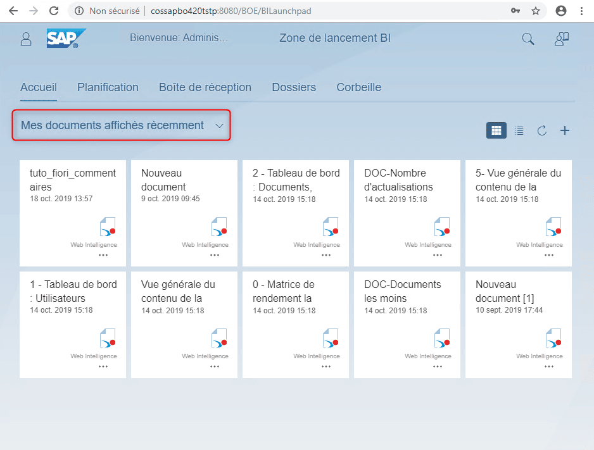Open the Planification tab
594x450 pixels.
point(108,87)
